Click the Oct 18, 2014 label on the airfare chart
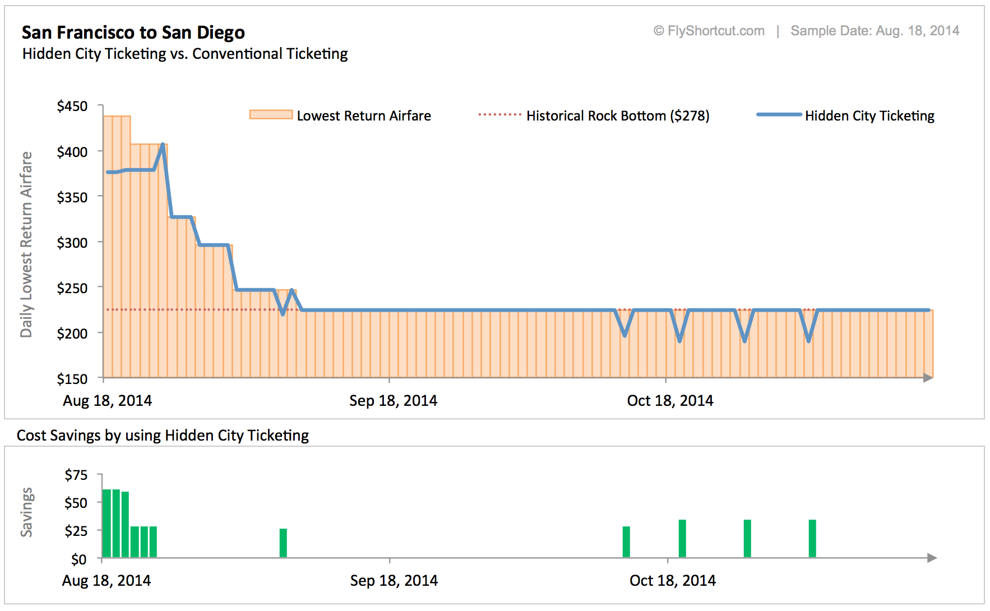The width and height of the screenshot is (990, 611). pyautogui.click(x=670, y=401)
